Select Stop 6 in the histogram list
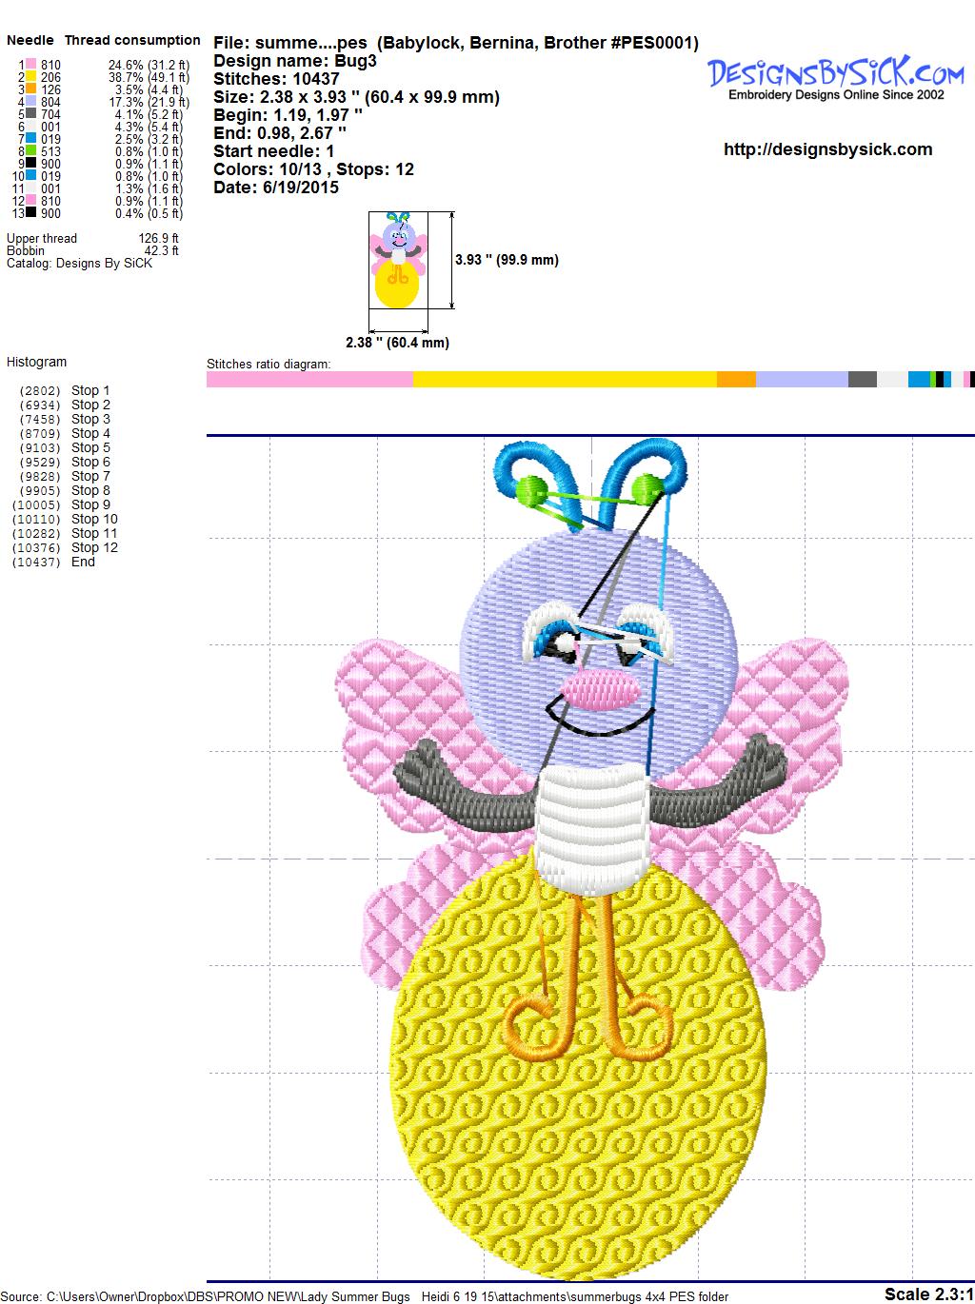The image size is (975, 1304). (x=90, y=462)
